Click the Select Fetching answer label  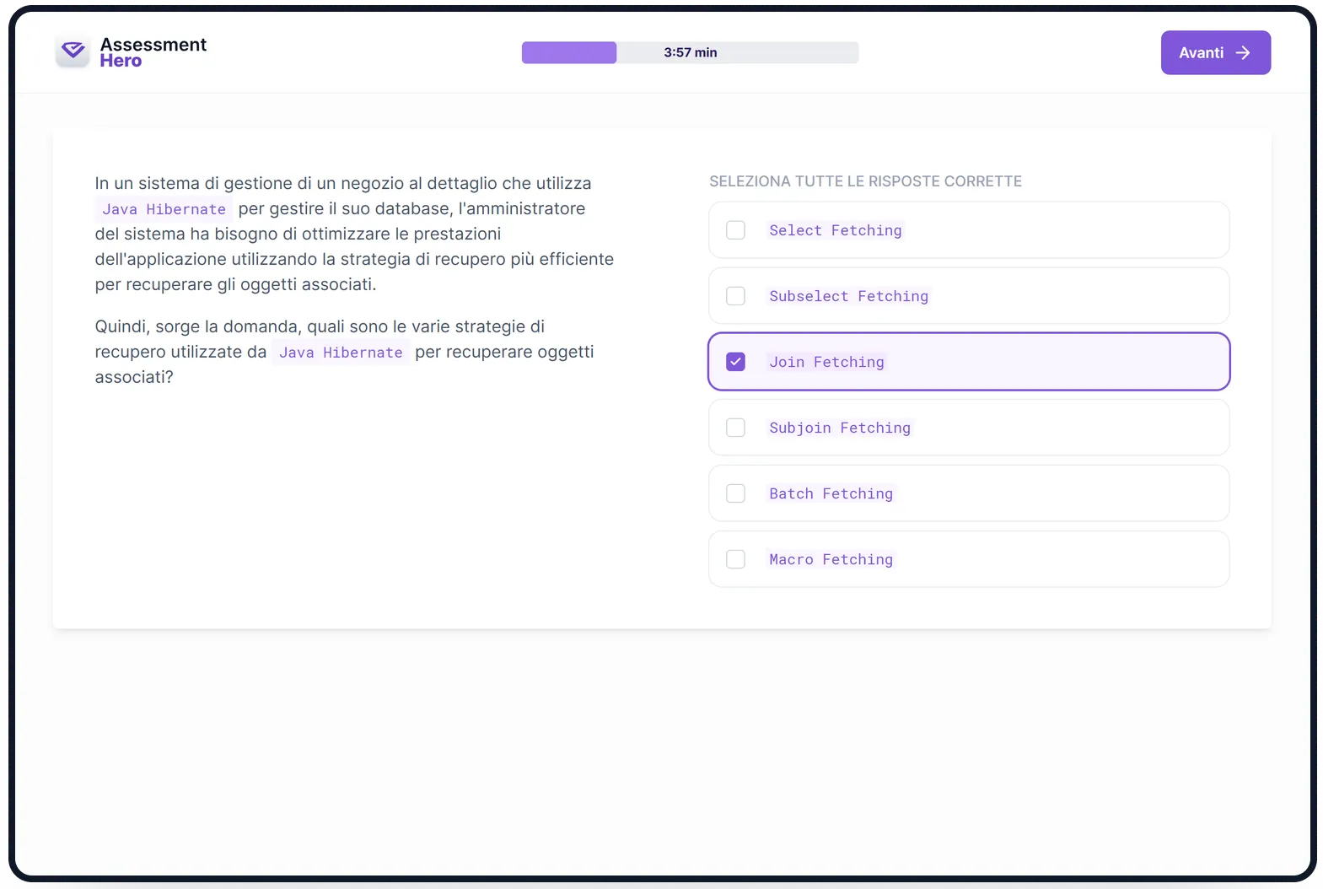click(x=835, y=230)
